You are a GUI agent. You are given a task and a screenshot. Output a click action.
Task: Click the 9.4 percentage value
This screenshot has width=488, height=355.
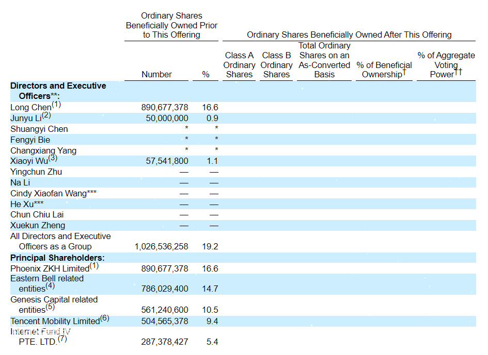coord(212,321)
